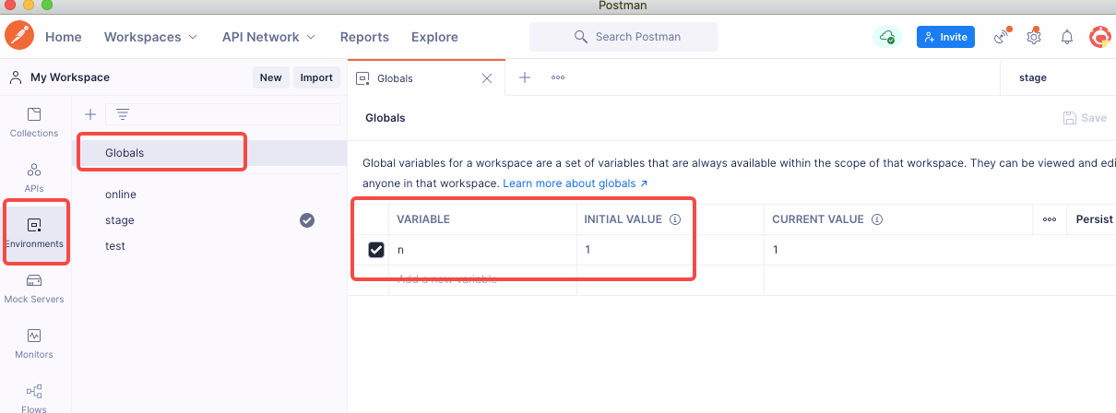This screenshot has width=1116, height=413.
Task: Click the My Workspace label
Action: [x=70, y=77]
